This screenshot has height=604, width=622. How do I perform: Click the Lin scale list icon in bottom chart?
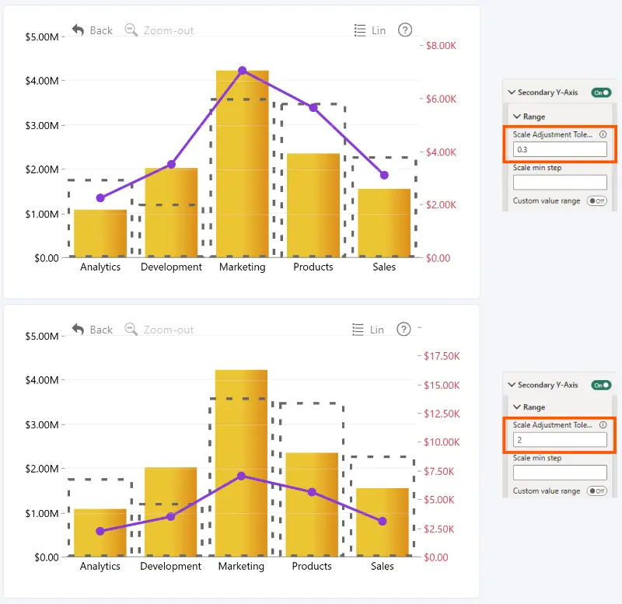(x=358, y=330)
